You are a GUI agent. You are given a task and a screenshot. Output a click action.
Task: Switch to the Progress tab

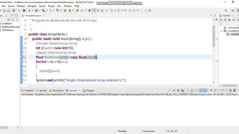pyautogui.click(x=89, y=90)
